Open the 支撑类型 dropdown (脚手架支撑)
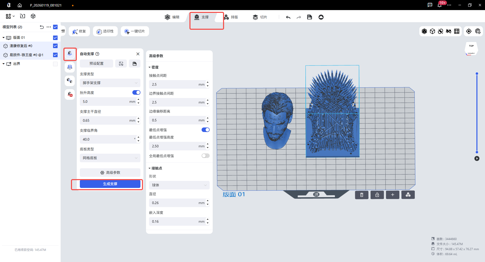Viewport: 485px width, 262px height. coord(110,83)
